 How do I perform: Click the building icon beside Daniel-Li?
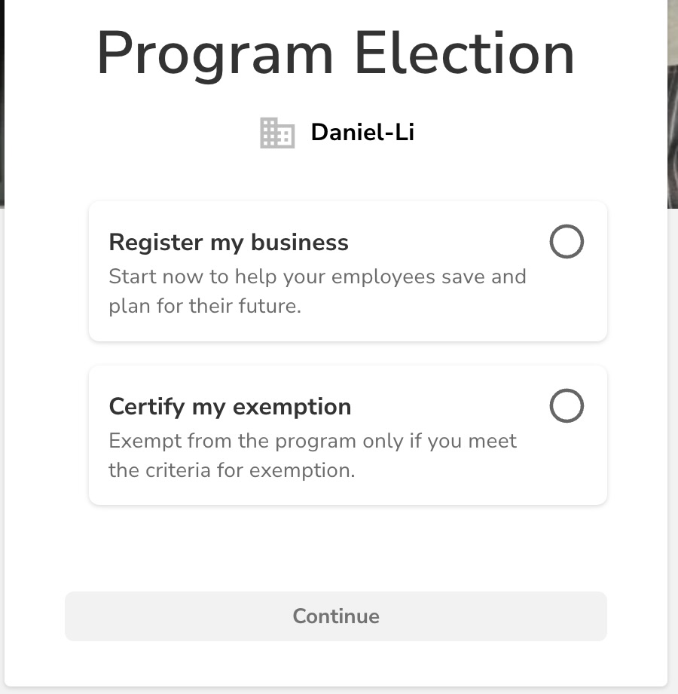click(x=276, y=133)
